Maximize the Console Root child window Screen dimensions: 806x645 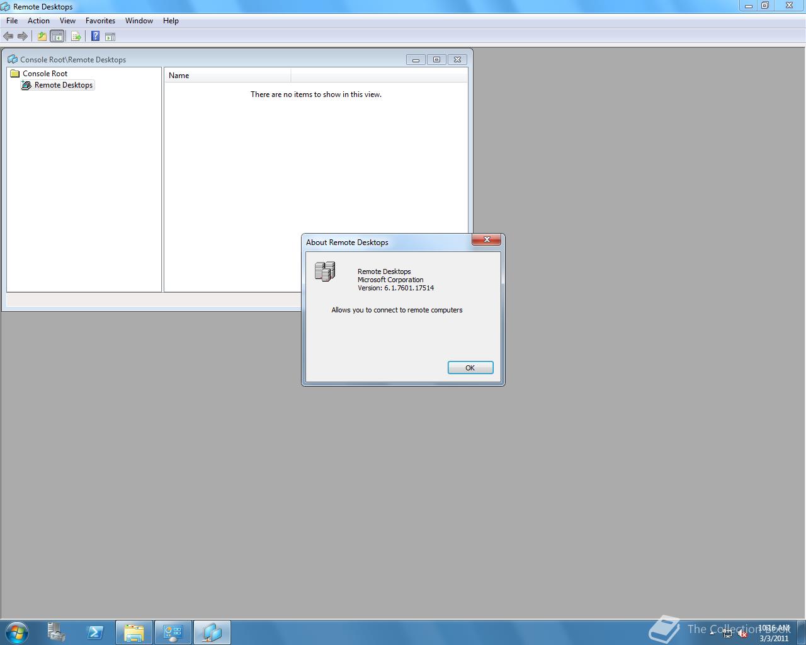click(x=436, y=60)
